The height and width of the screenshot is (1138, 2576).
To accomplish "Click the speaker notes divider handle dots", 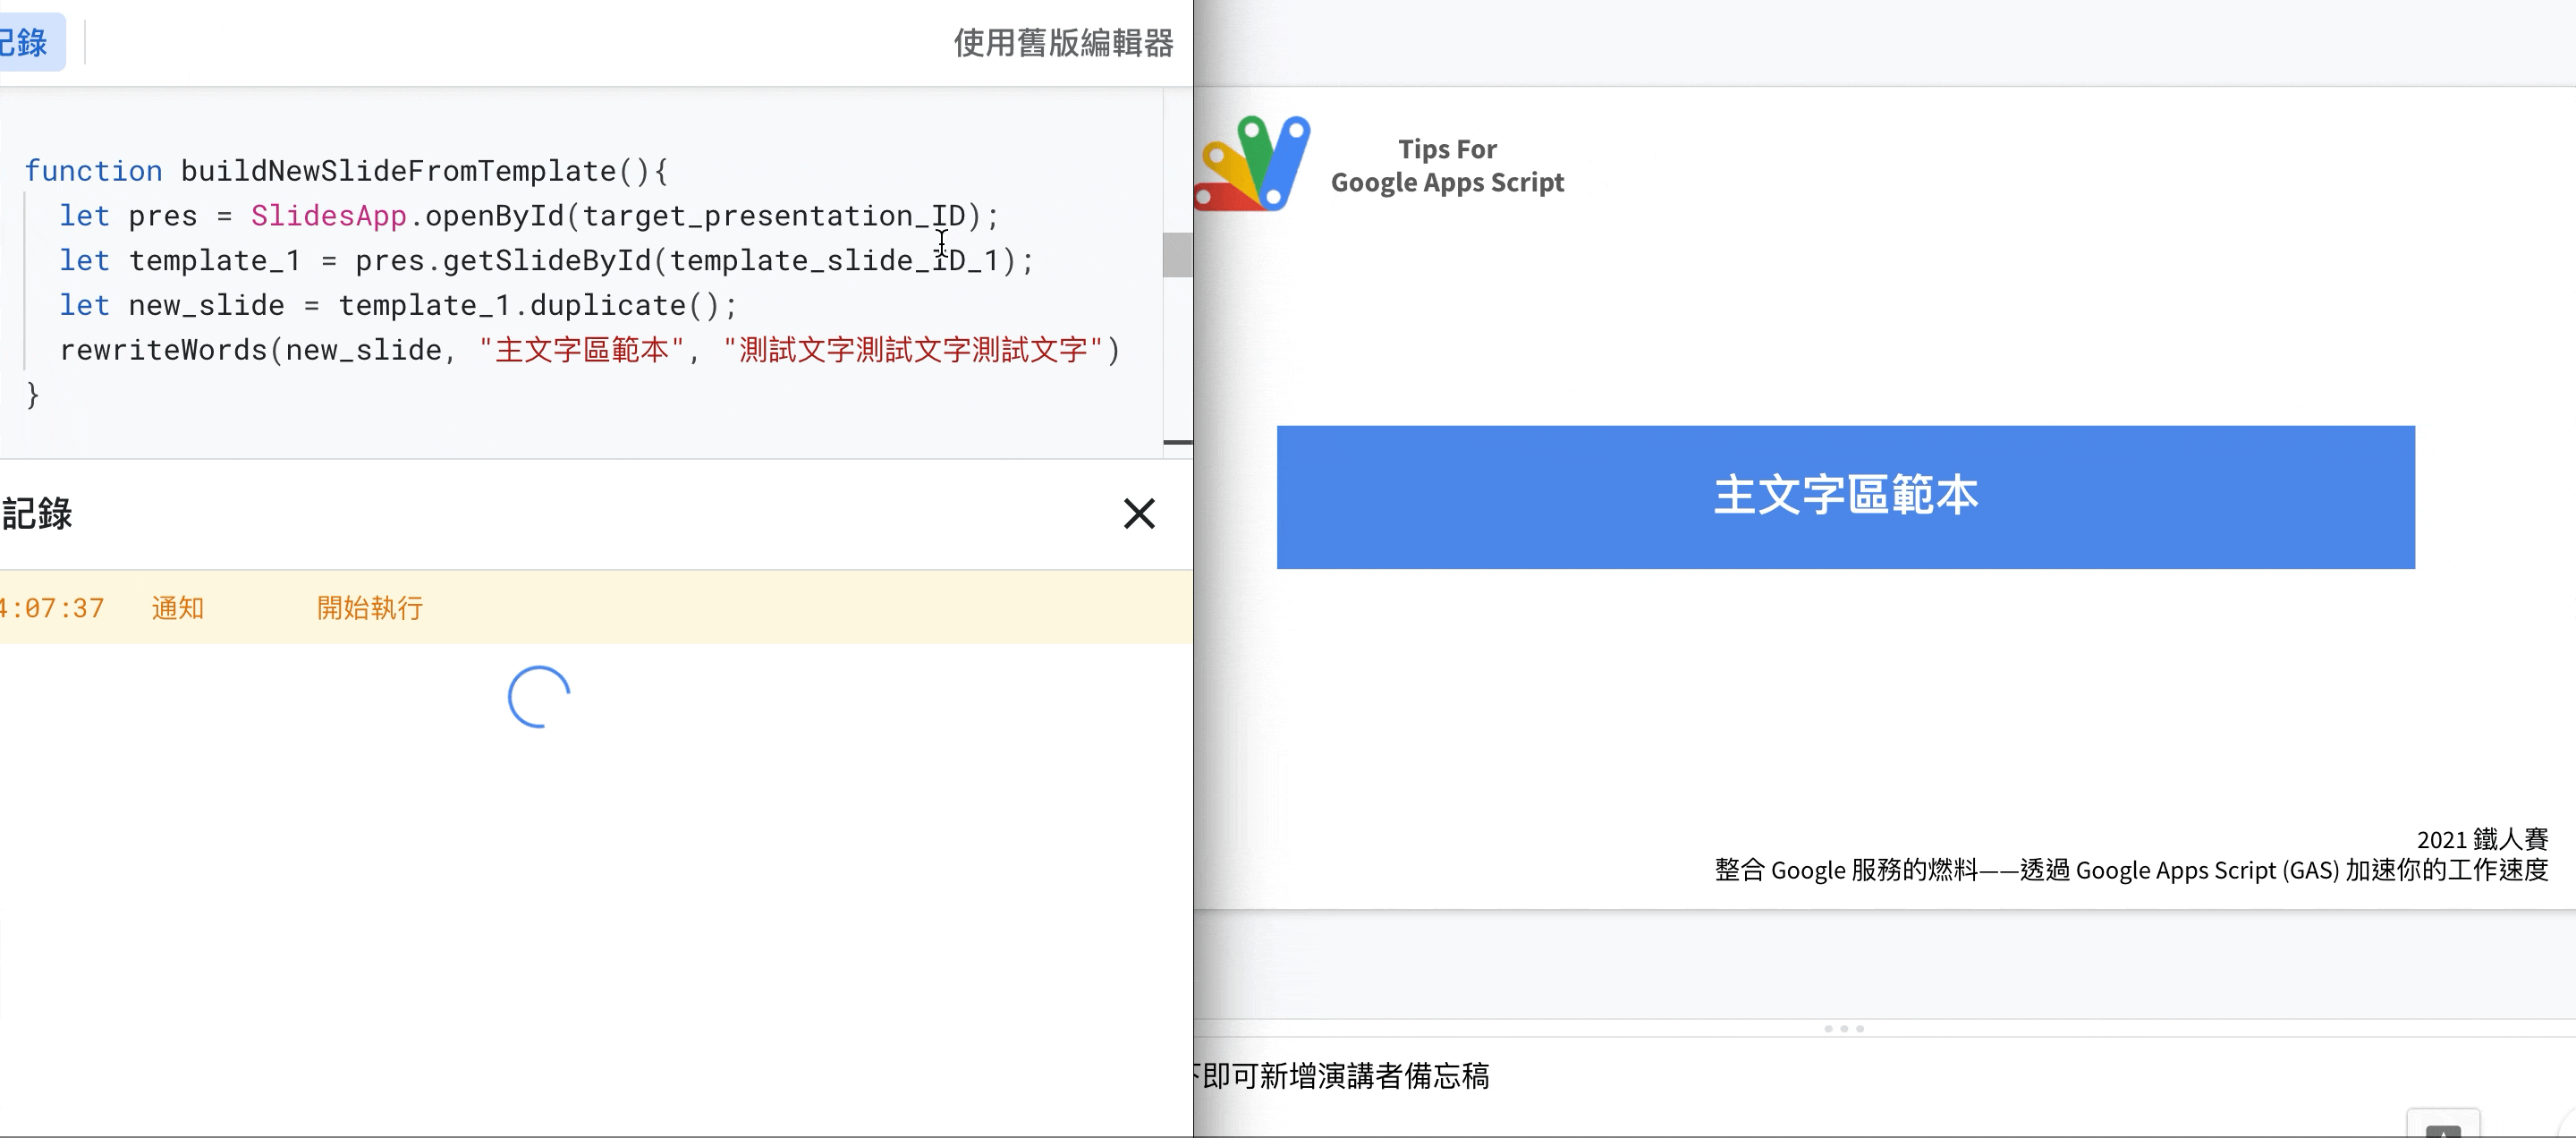I will tap(1844, 1029).
